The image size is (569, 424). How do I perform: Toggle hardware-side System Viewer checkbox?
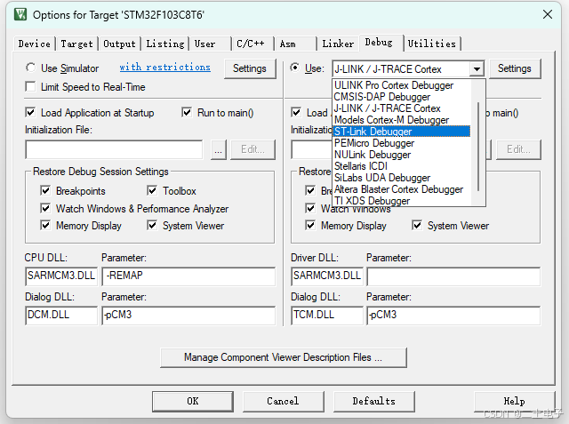coord(417,226)
